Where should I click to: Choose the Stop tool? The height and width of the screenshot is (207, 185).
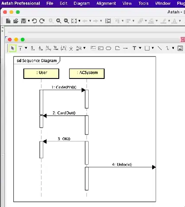point(71,48)
